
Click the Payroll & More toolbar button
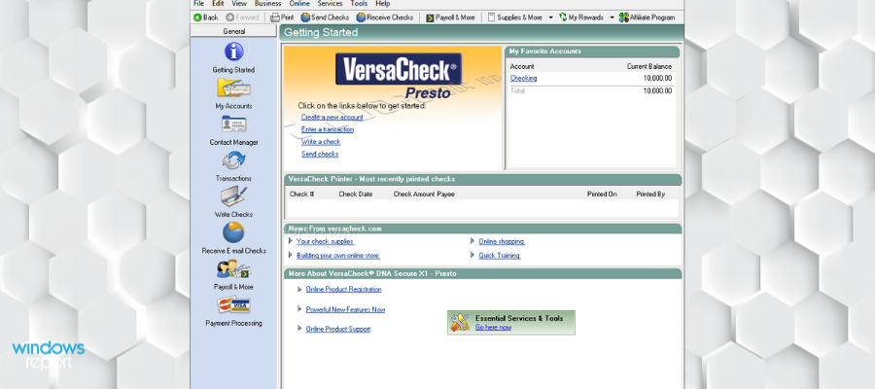[x=450, y=18]
